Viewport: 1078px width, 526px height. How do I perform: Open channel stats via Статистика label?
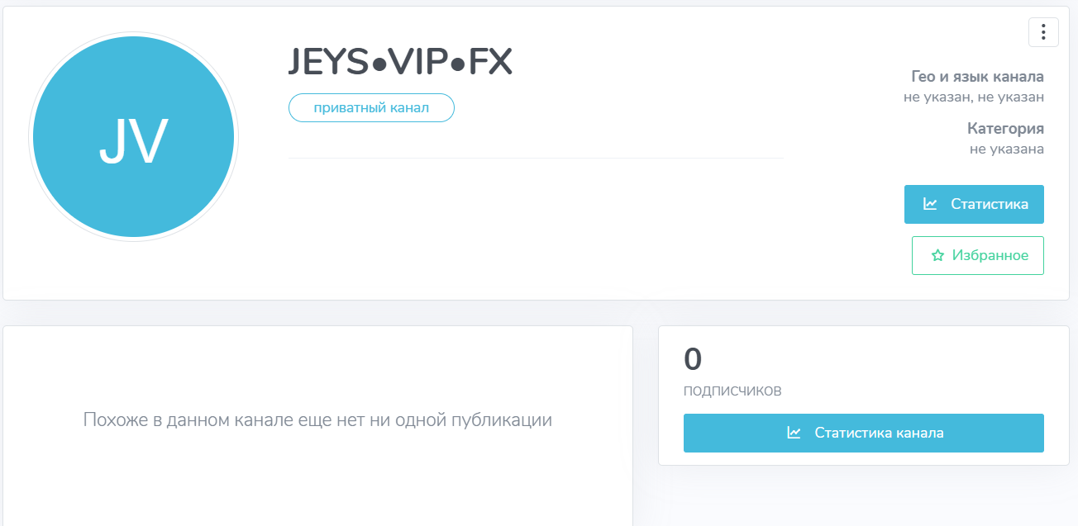coord(989,204)
